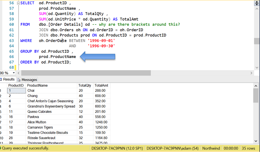Click line number 63 in the margin
The width and height of the screenshot is (260, 152).
coord(12,41)
